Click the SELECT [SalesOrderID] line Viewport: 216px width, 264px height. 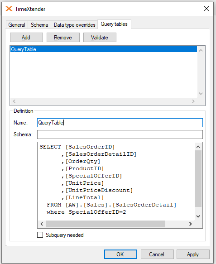tap(77, 147)
